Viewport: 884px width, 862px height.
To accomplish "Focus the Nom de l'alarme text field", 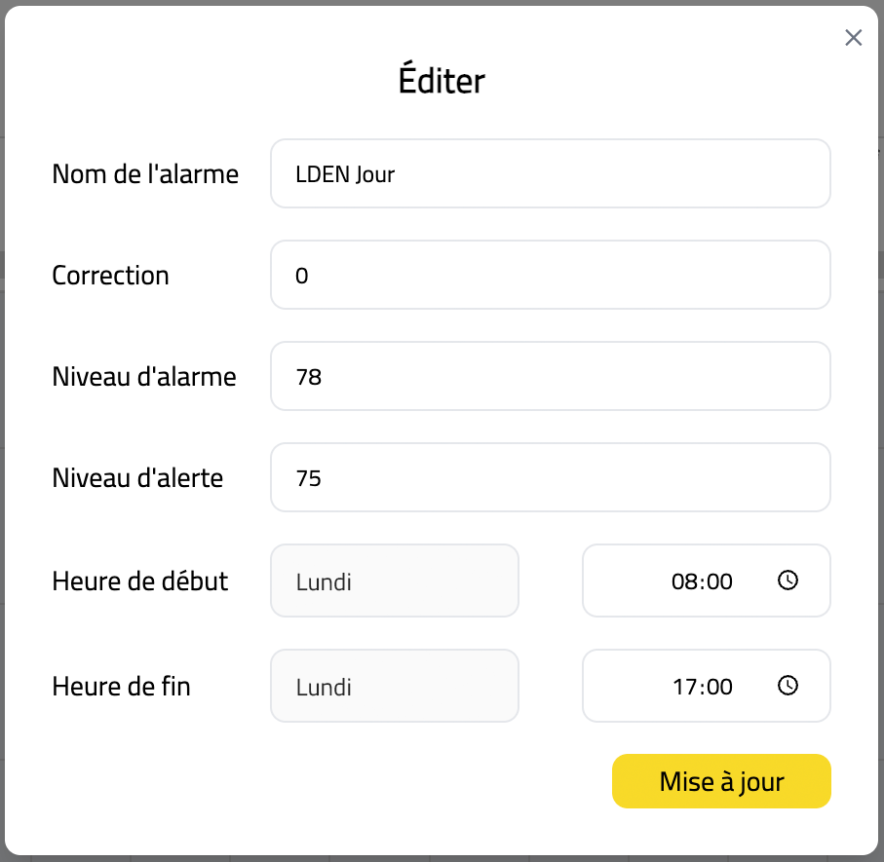I will tap(550, 173).
